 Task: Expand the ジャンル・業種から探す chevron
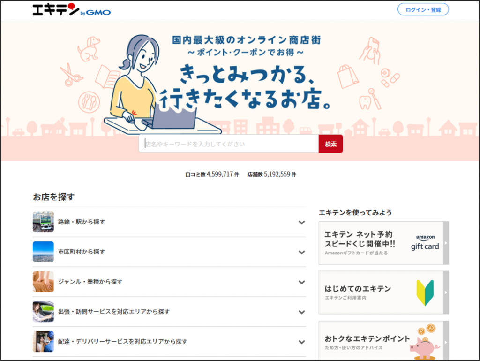pyautogui.click(x=301, y=282)
